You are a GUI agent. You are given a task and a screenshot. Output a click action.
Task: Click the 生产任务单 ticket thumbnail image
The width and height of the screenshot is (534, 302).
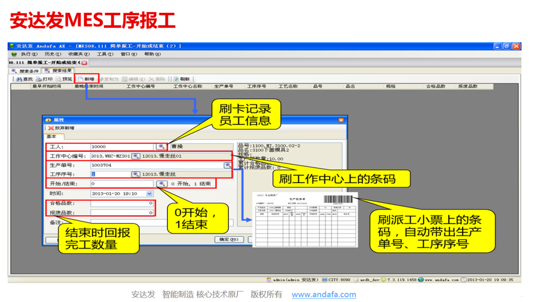click(x=305, y=220)
